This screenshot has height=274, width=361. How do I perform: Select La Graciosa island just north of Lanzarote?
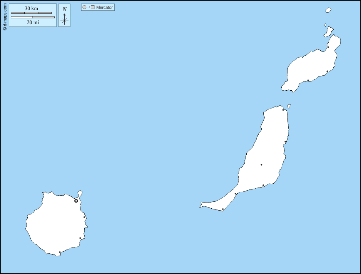tap(328, 32)
